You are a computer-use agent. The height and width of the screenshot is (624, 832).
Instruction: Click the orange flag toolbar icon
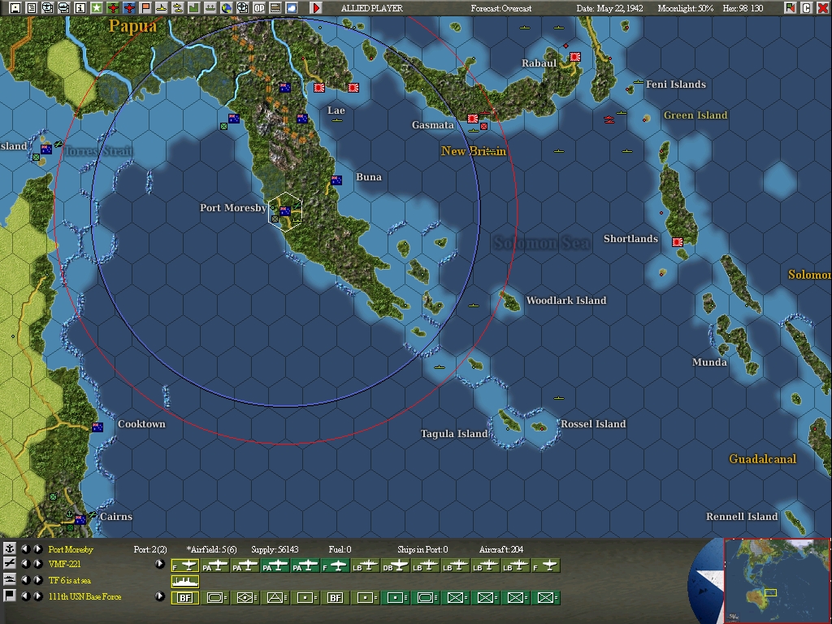pyautogui.click(x=145, y=7)
